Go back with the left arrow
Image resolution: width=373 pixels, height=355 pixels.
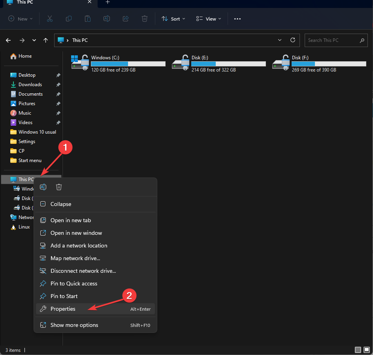click(x=8, y=40)
